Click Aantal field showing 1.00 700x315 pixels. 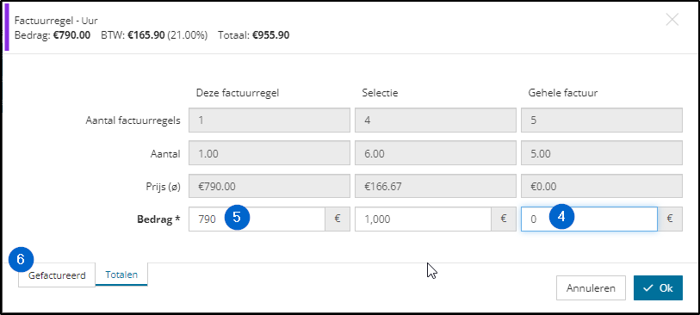(269, 154)
